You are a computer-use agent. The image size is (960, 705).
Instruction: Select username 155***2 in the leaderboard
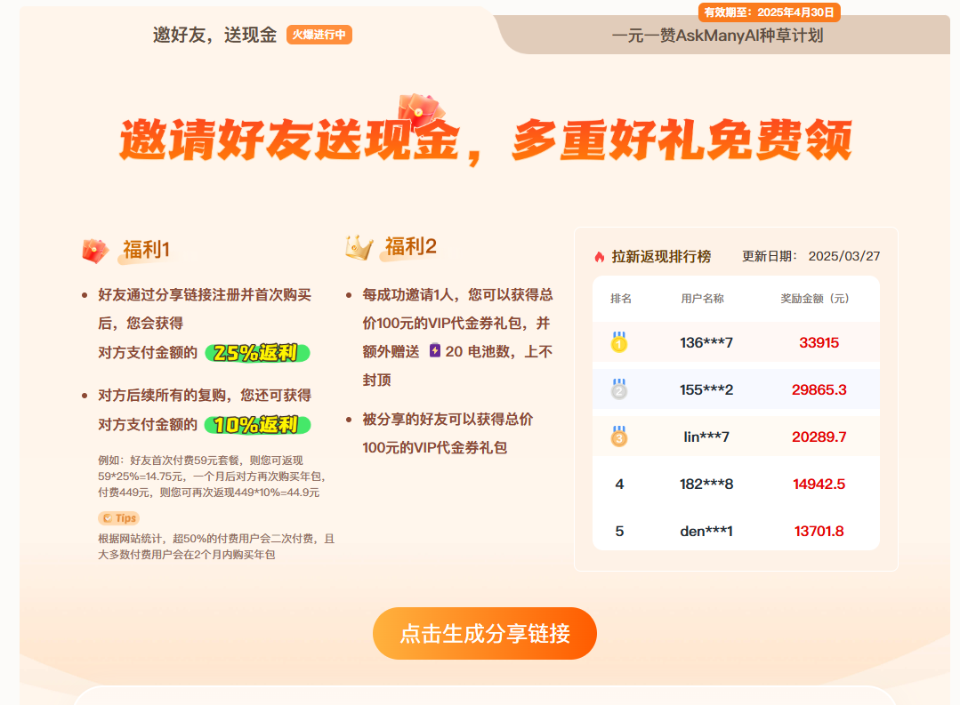(x=706, y=389)
